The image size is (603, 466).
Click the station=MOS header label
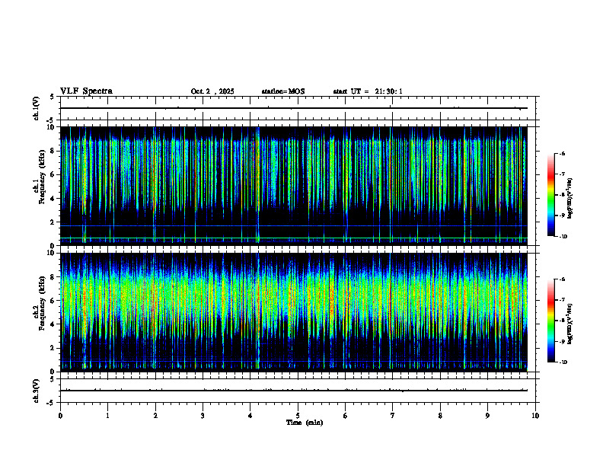(x=283, y=91)
